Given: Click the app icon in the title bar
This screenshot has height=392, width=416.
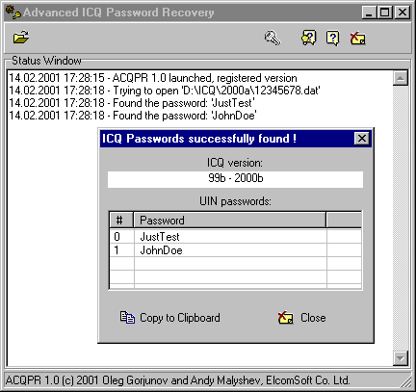Looking at the screenshot, I should (x=13, y=13).
